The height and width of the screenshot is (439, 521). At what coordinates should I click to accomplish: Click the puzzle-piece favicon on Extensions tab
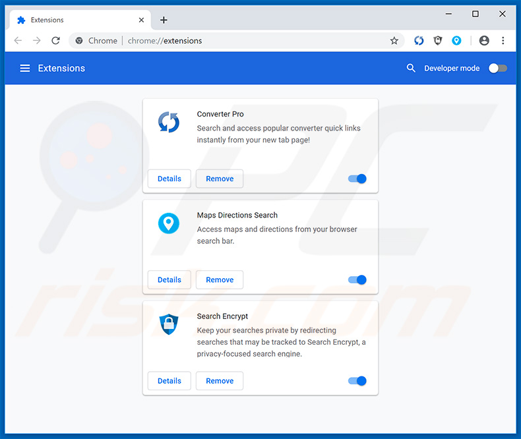click(21, 20)
